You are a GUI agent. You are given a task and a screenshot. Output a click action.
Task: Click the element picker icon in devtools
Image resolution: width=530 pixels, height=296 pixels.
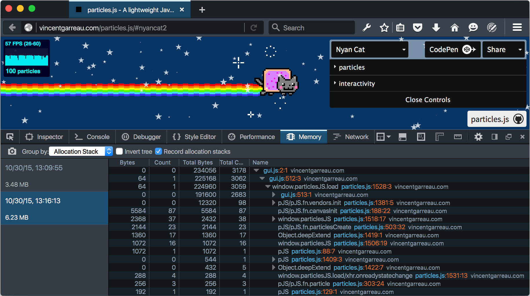click(x=10, y=137)
